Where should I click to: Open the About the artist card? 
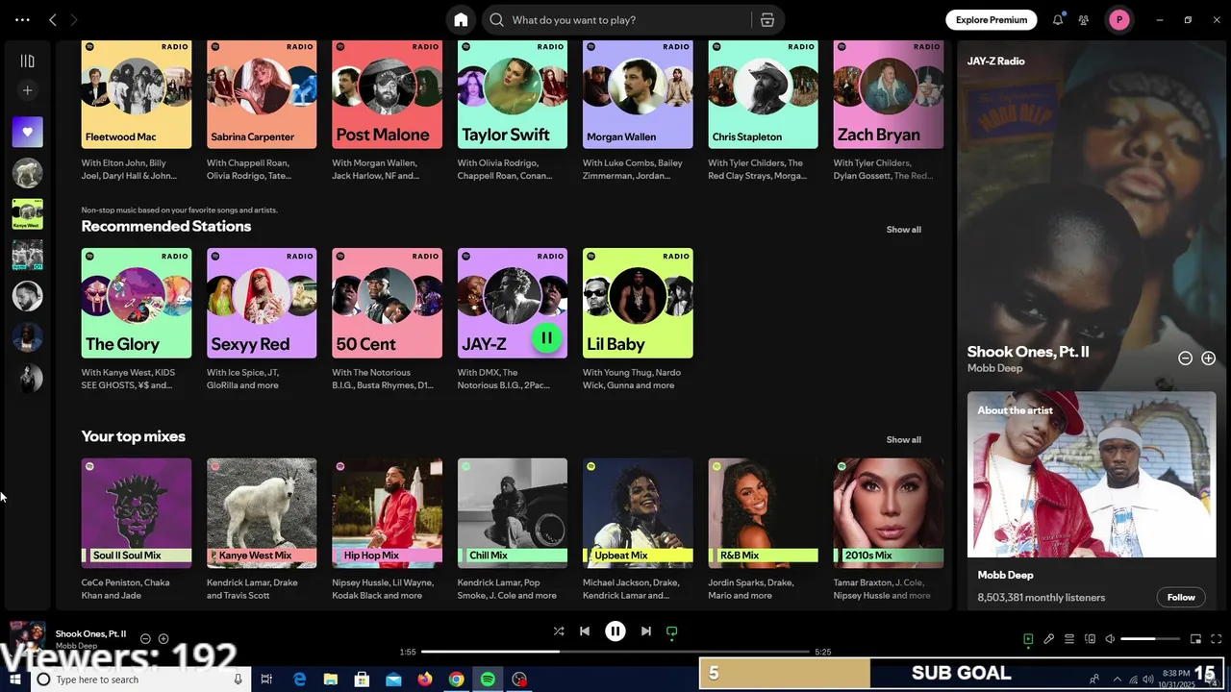click(x=1092, y=502)
